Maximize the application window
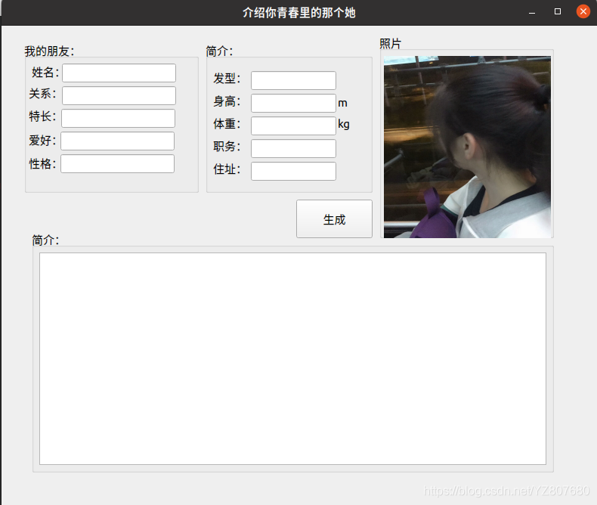The height and width of the screenshot is (505, 597). click(558, 11)
